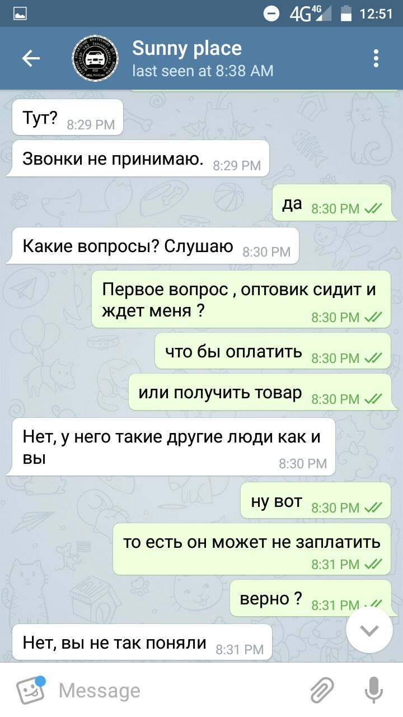The image size is (403, 717).
Task: Focus the Message input field
Action: click(x=179, y=690)
